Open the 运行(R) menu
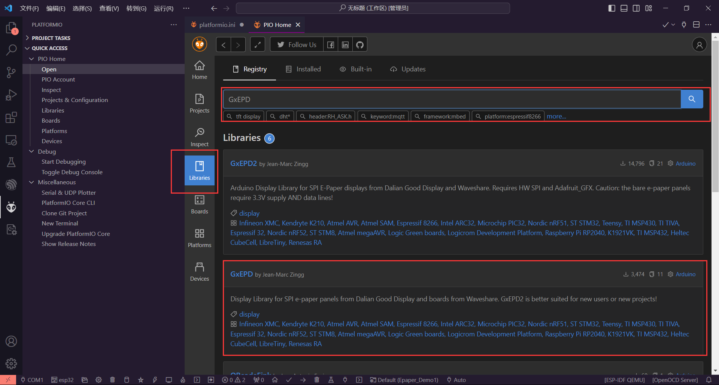The height and width of the screenshot is (385, 719). click(164, 8)
